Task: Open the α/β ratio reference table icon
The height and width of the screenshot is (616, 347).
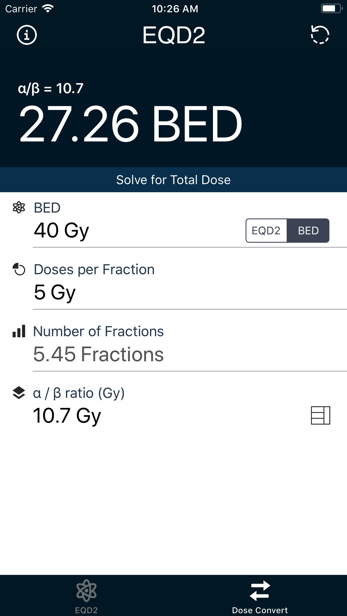Action: point(320,415)
